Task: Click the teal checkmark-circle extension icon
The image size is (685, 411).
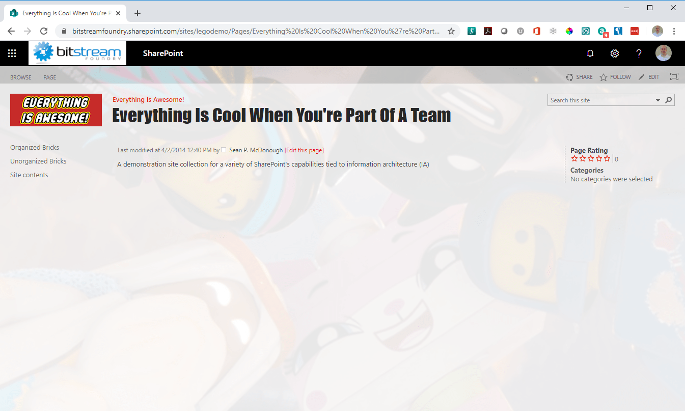Action: coord(586,31)
